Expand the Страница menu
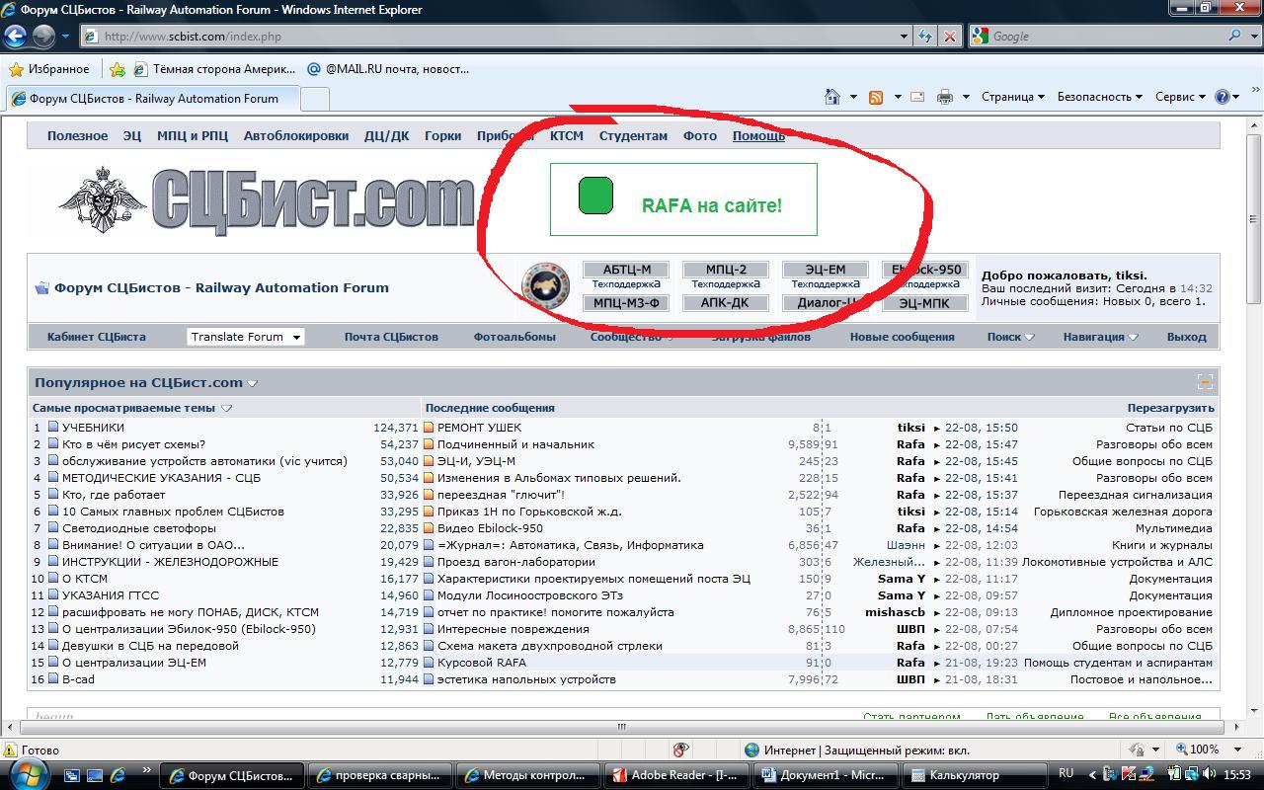 pos(1012,97)
